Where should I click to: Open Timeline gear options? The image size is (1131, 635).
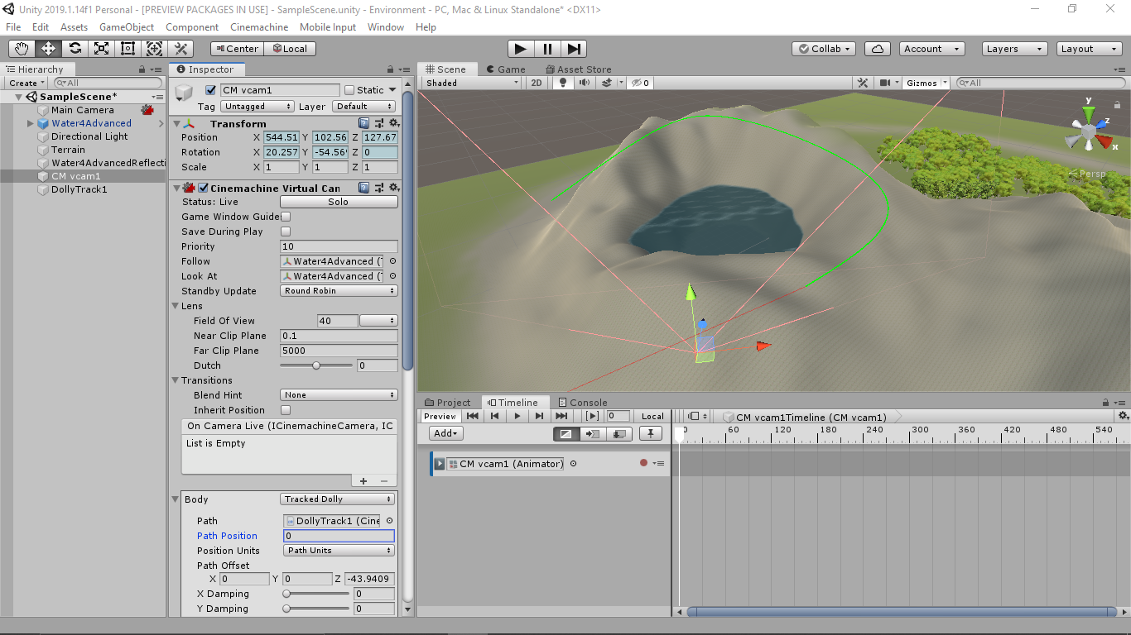pos(1123,416)
